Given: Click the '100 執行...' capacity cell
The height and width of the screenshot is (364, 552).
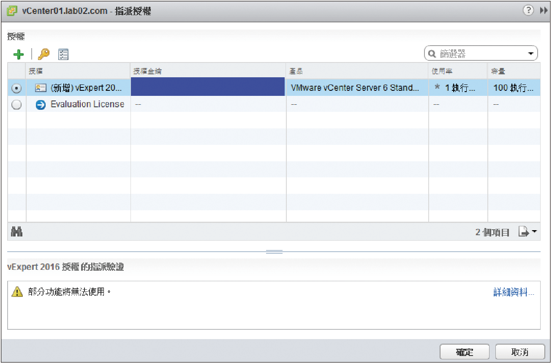Looking at the screenshot, I should [x=515, y=88].
